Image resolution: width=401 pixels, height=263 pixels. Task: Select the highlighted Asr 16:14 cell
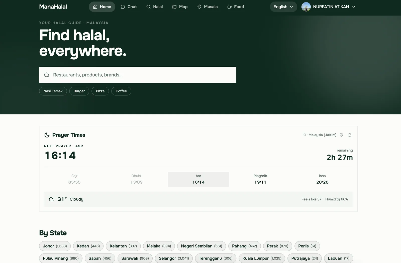point(198,179)
